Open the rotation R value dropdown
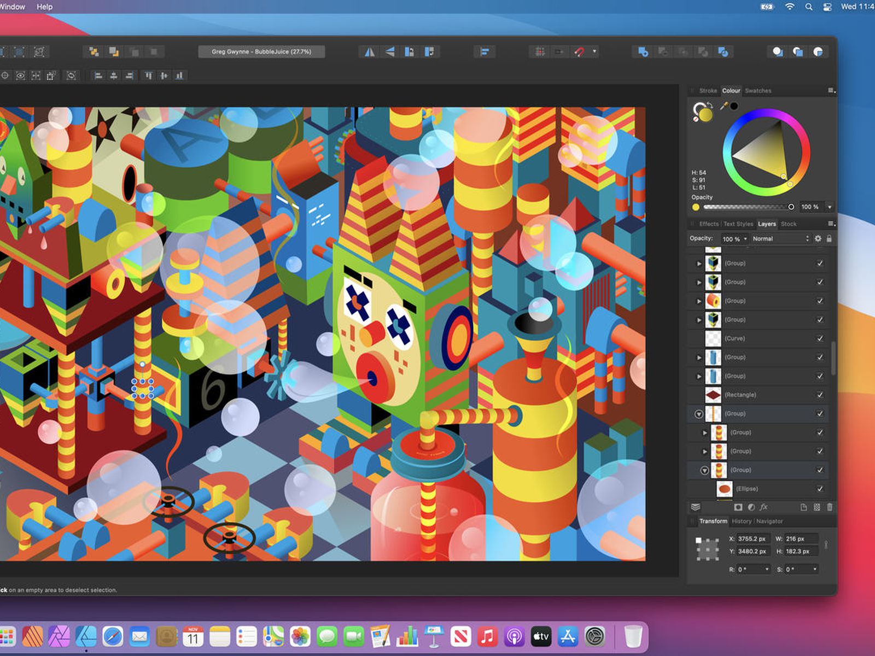Viewport: 875px width, 656px height. tap(767, 570)
